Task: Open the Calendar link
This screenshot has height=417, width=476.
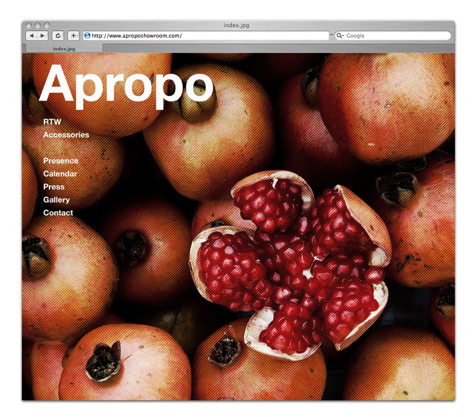Action: 60,174
